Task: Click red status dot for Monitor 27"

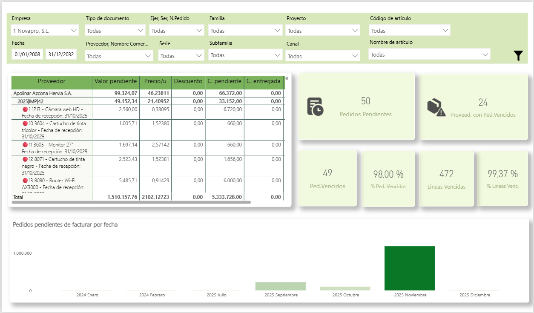Action: [25, 145]
